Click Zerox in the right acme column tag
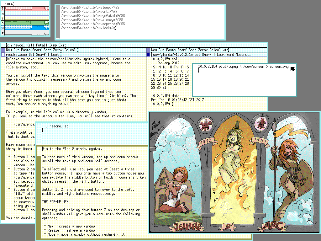Viewport: 321px width, 241px height. pos(203,50)
